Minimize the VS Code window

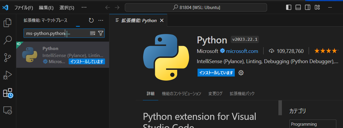click(330, 8)
